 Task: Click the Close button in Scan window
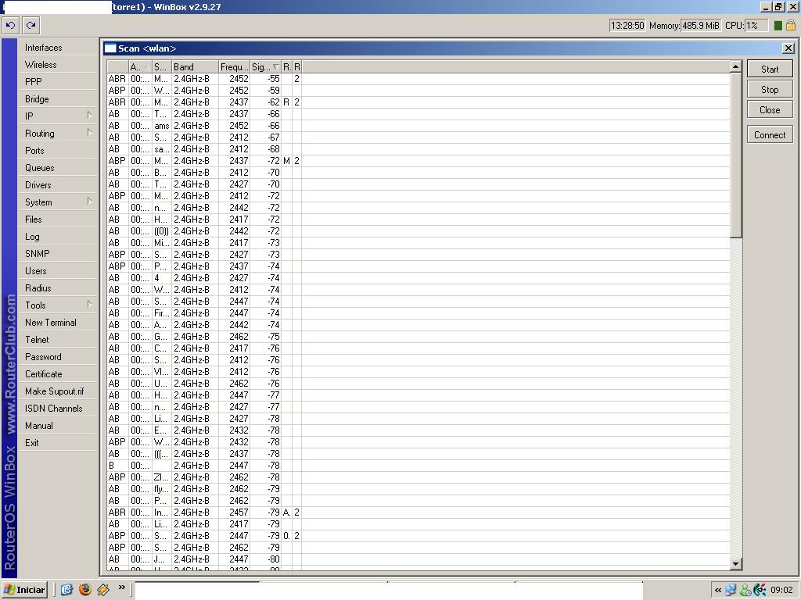pos(770,109)
